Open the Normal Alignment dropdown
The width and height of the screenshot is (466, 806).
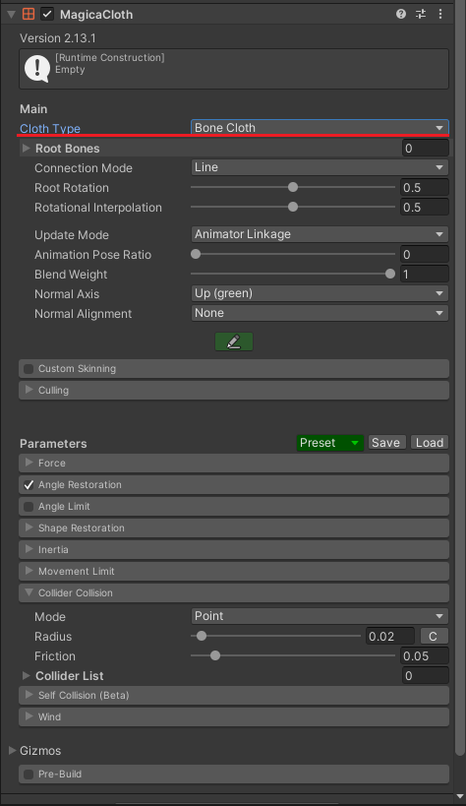tap(320, 313)
